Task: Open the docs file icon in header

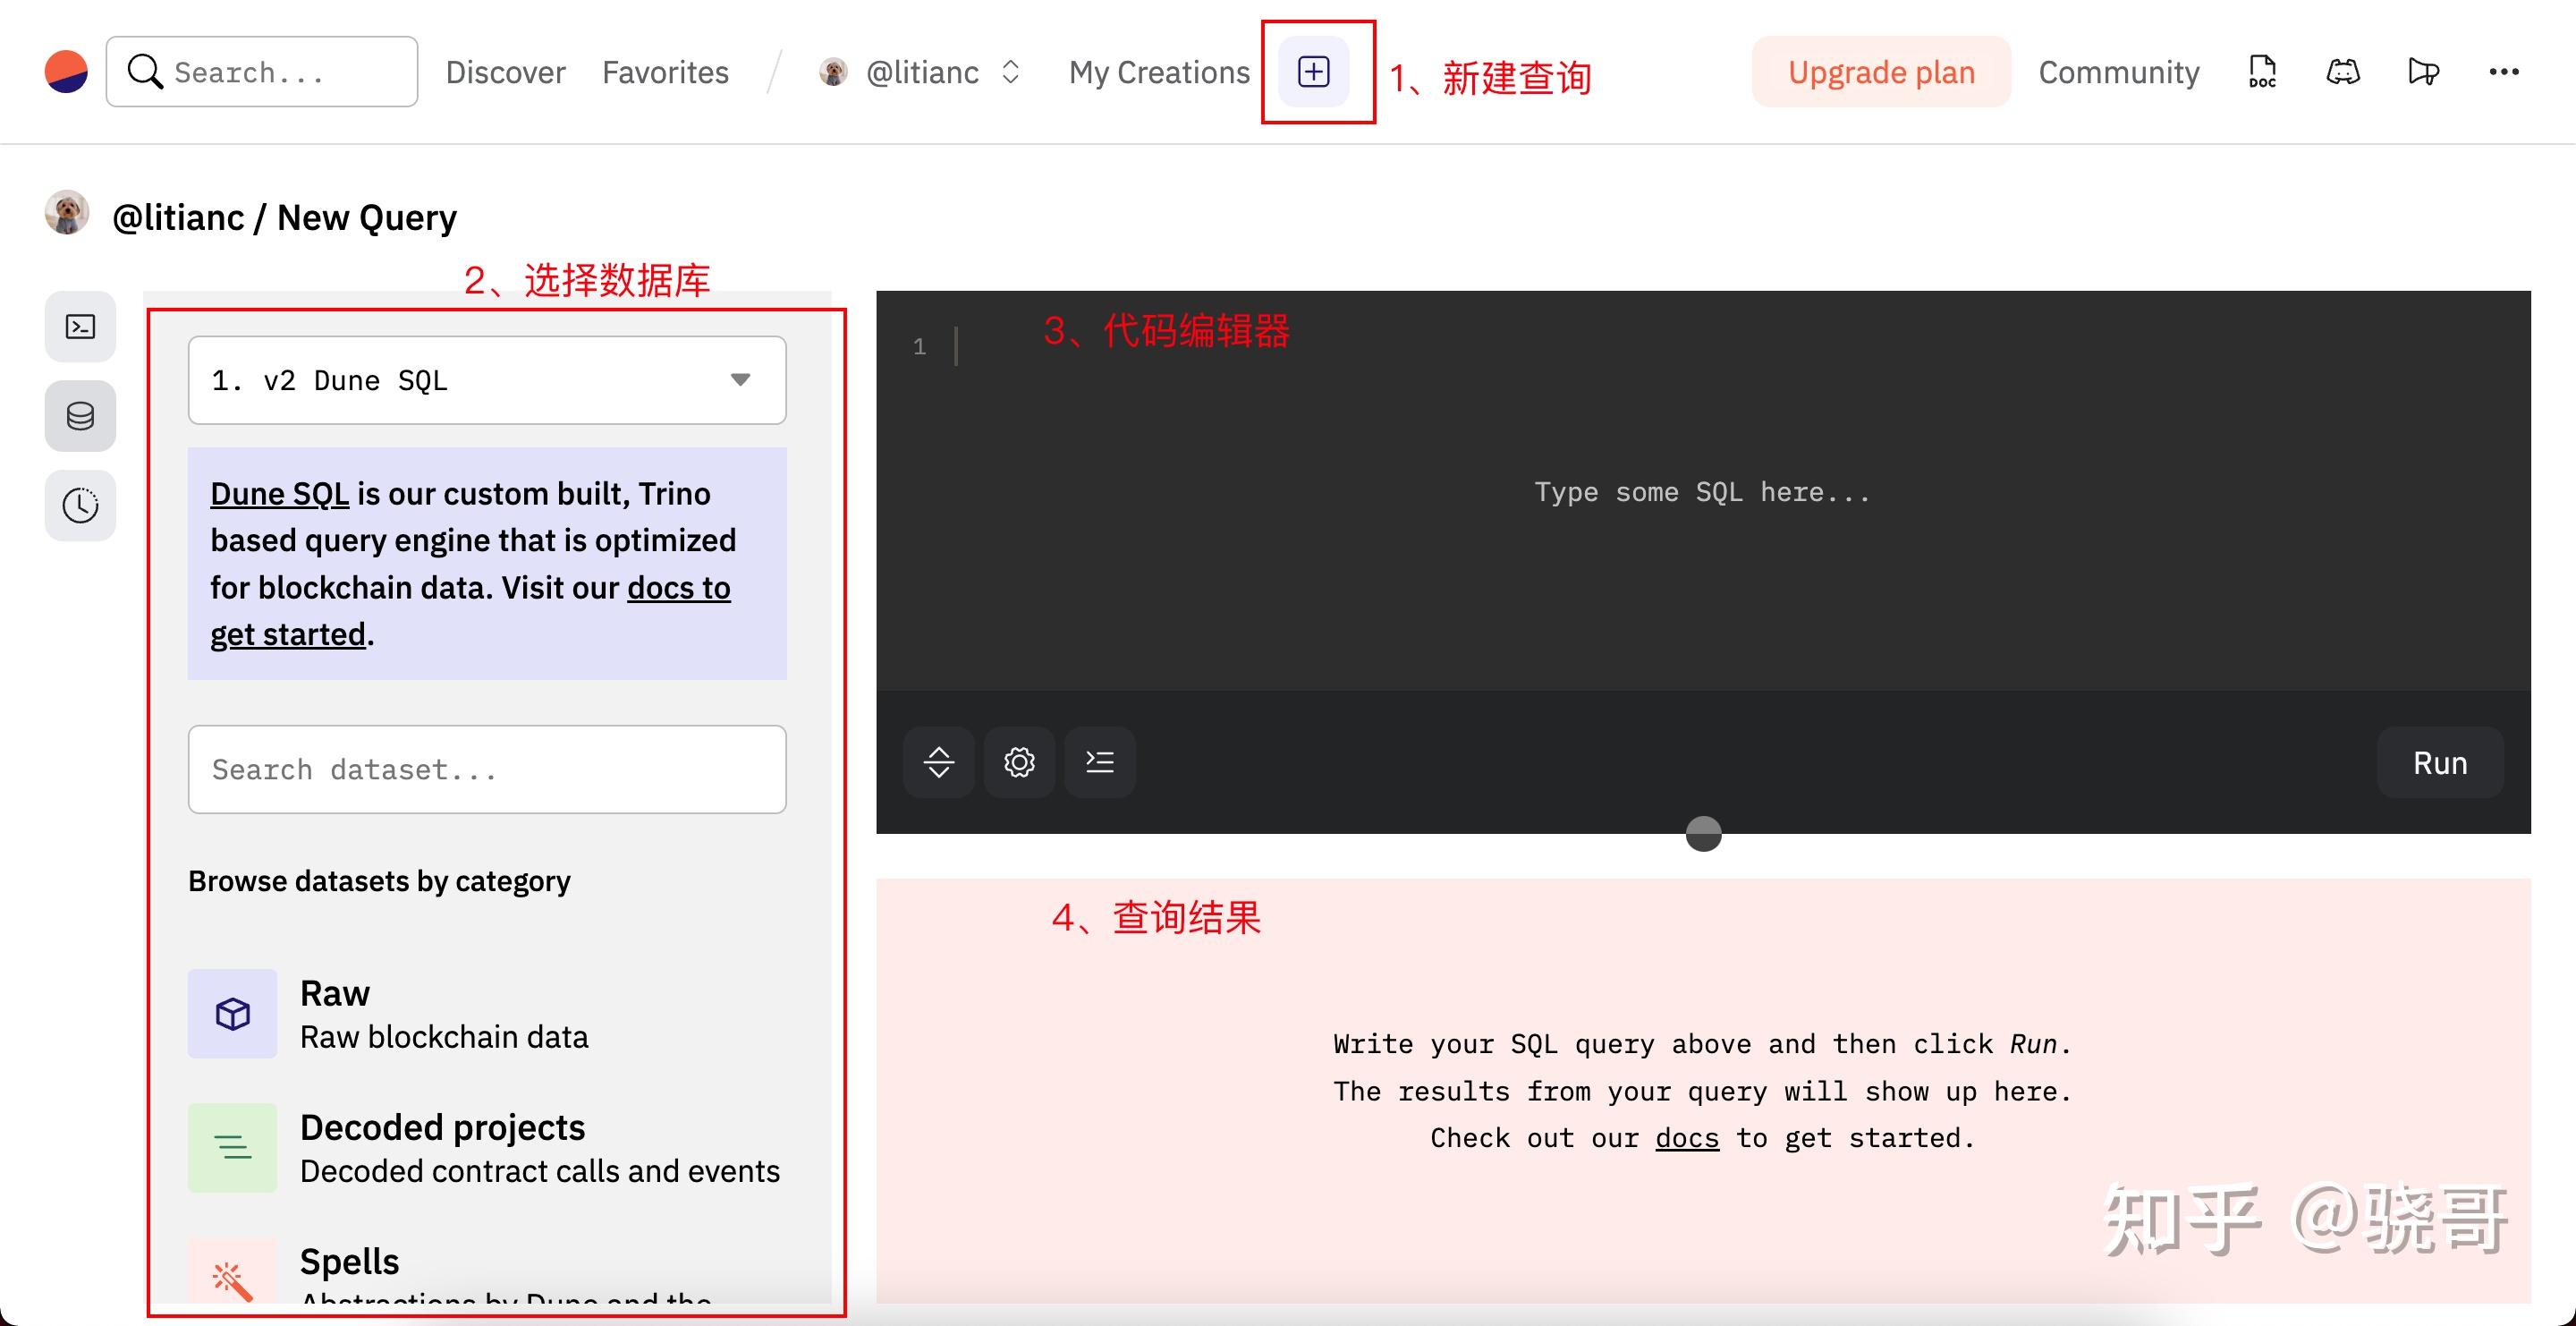Action: [x=2262, y=72]
